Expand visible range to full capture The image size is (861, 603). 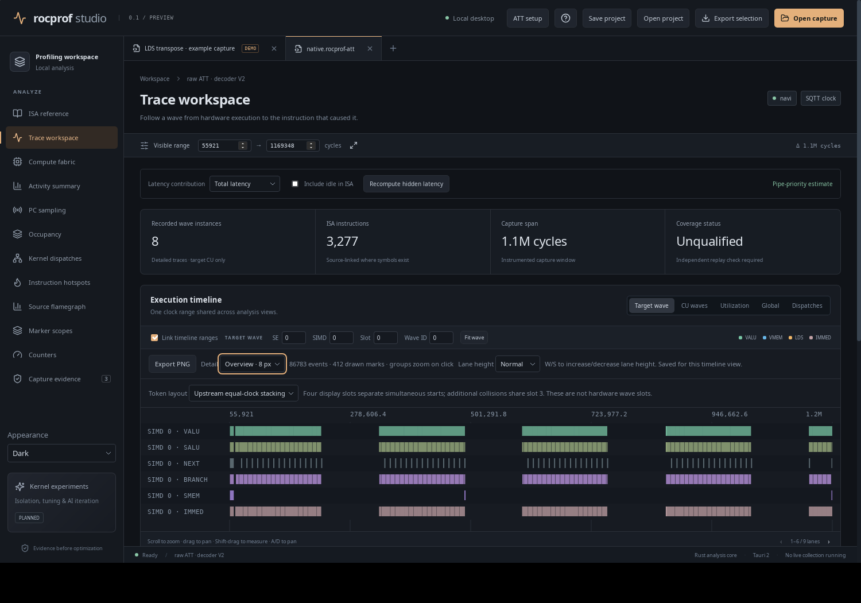point(354,145)
